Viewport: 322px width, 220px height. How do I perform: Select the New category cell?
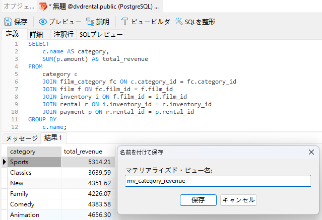(34, 183)
